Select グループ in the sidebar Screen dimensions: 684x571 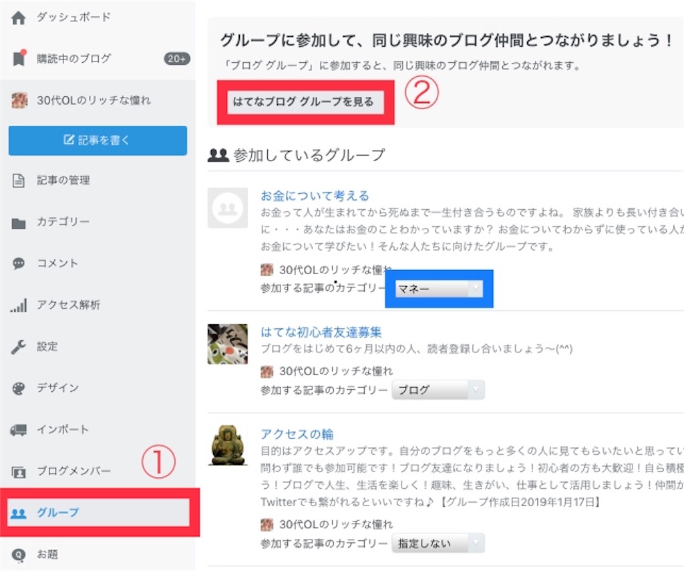(x=57, y=512)
